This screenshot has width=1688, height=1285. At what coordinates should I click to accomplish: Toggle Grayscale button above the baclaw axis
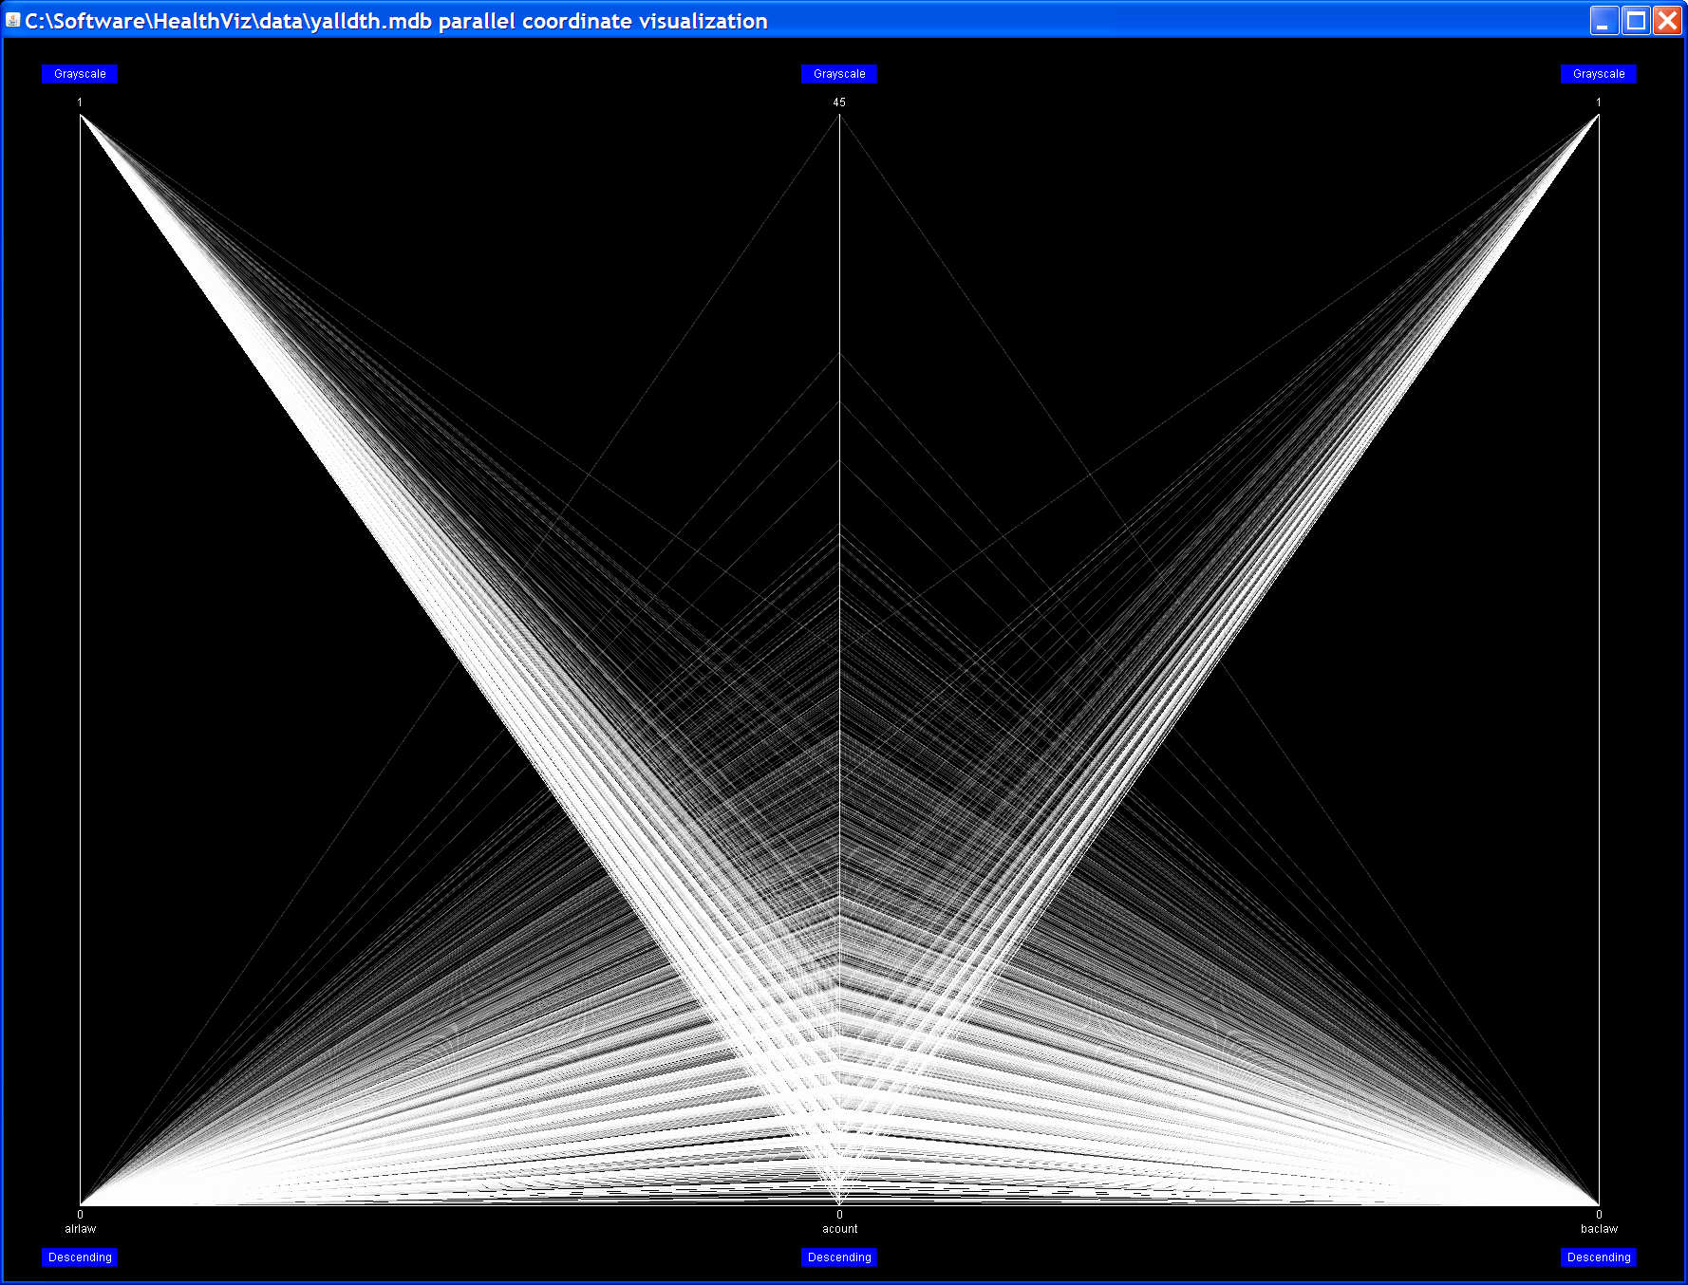[x=1598, y=74]
